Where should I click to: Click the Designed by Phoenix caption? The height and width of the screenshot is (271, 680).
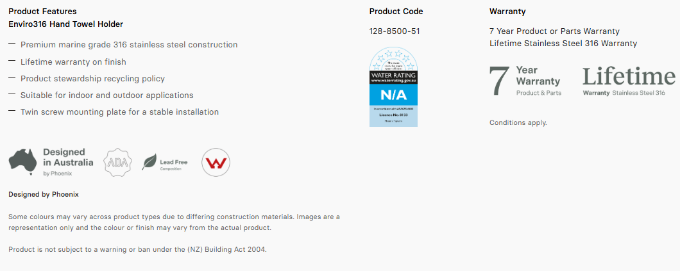44,194
